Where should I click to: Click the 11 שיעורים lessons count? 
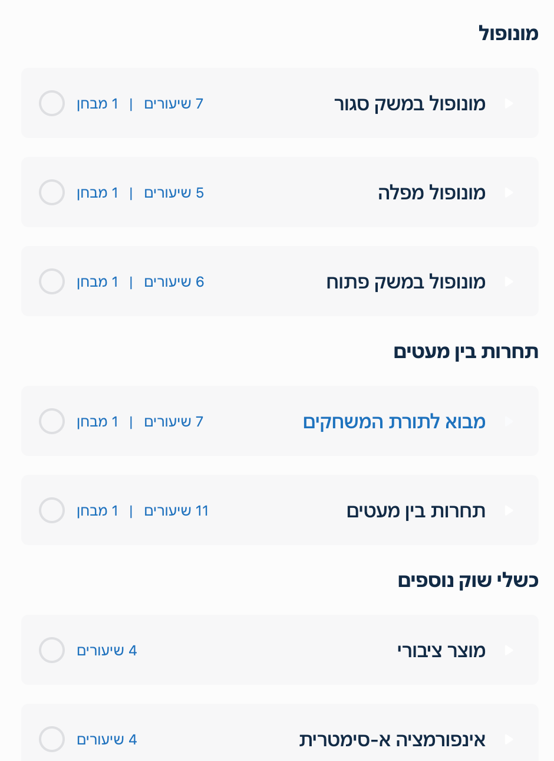pos(176,511)
